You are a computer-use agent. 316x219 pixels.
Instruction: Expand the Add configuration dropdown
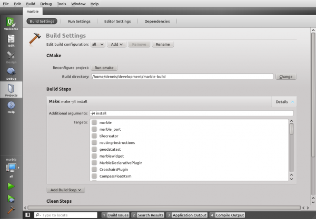116,45
